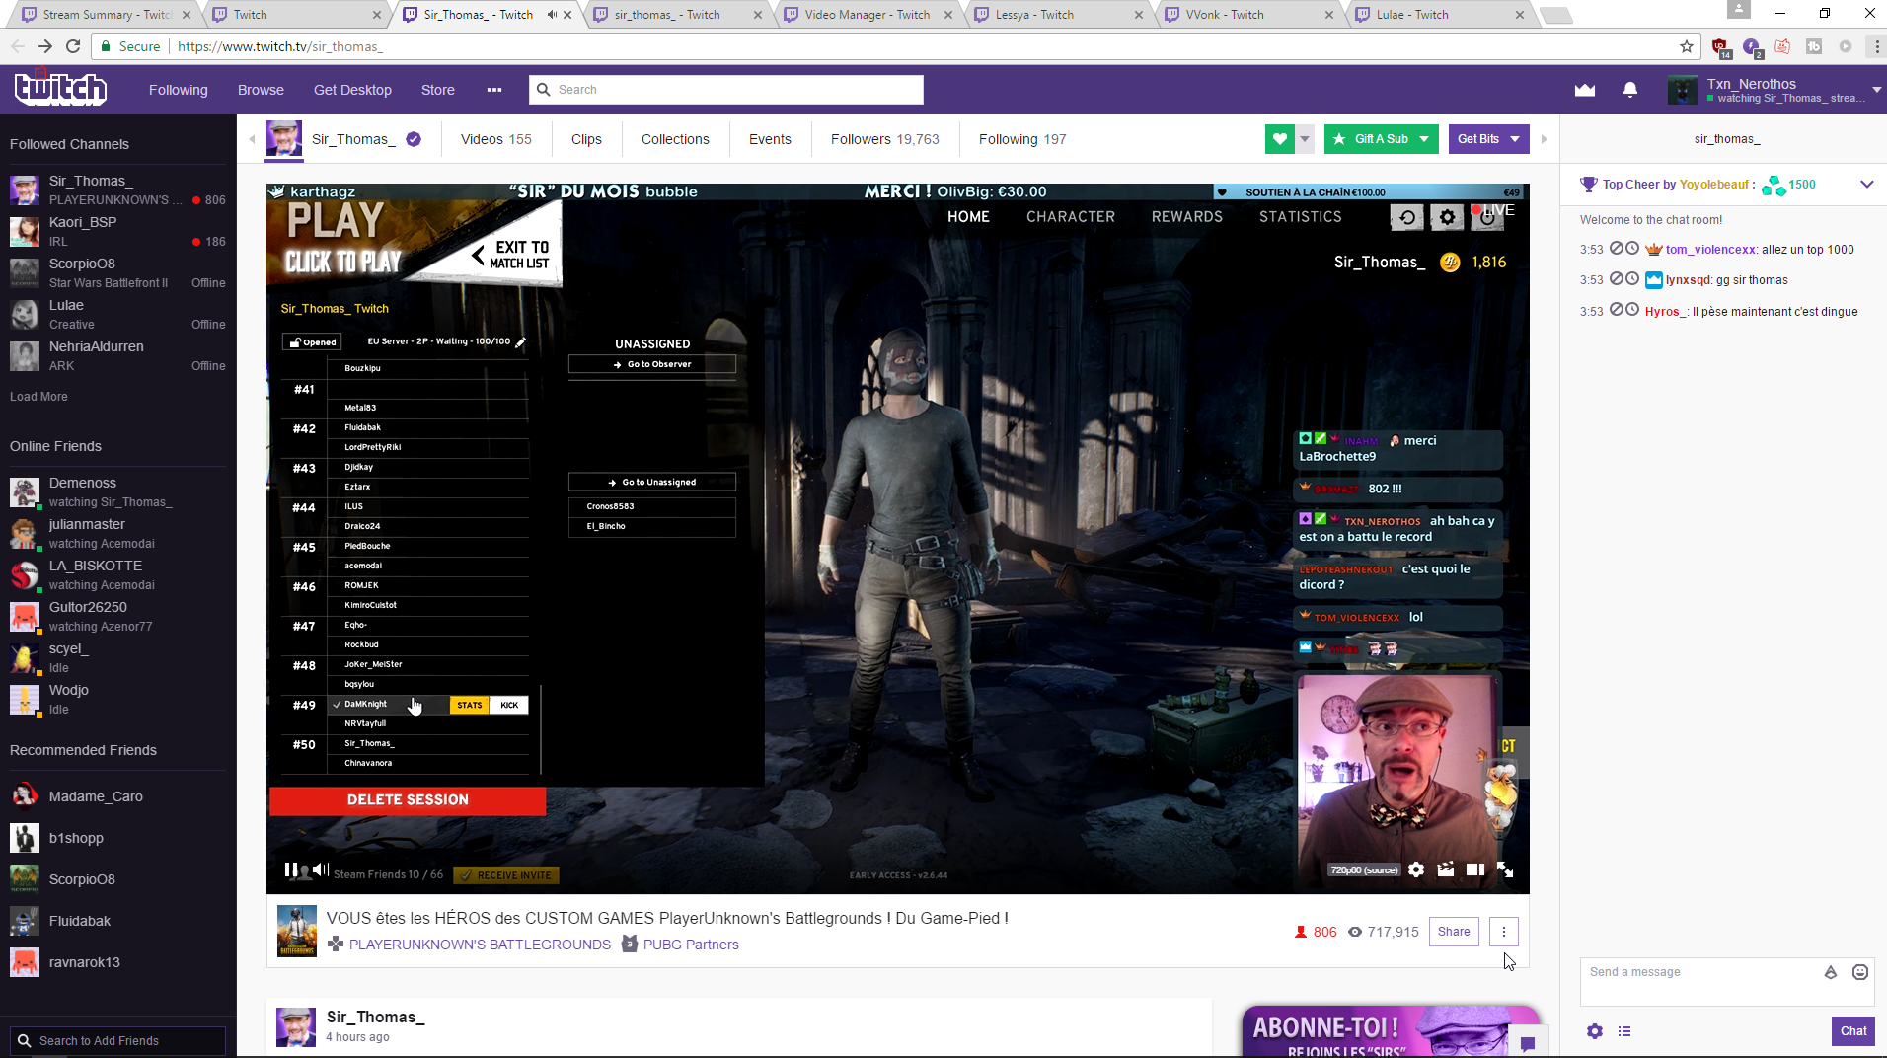Open the follow notification options arrow

click(1305, 139)
